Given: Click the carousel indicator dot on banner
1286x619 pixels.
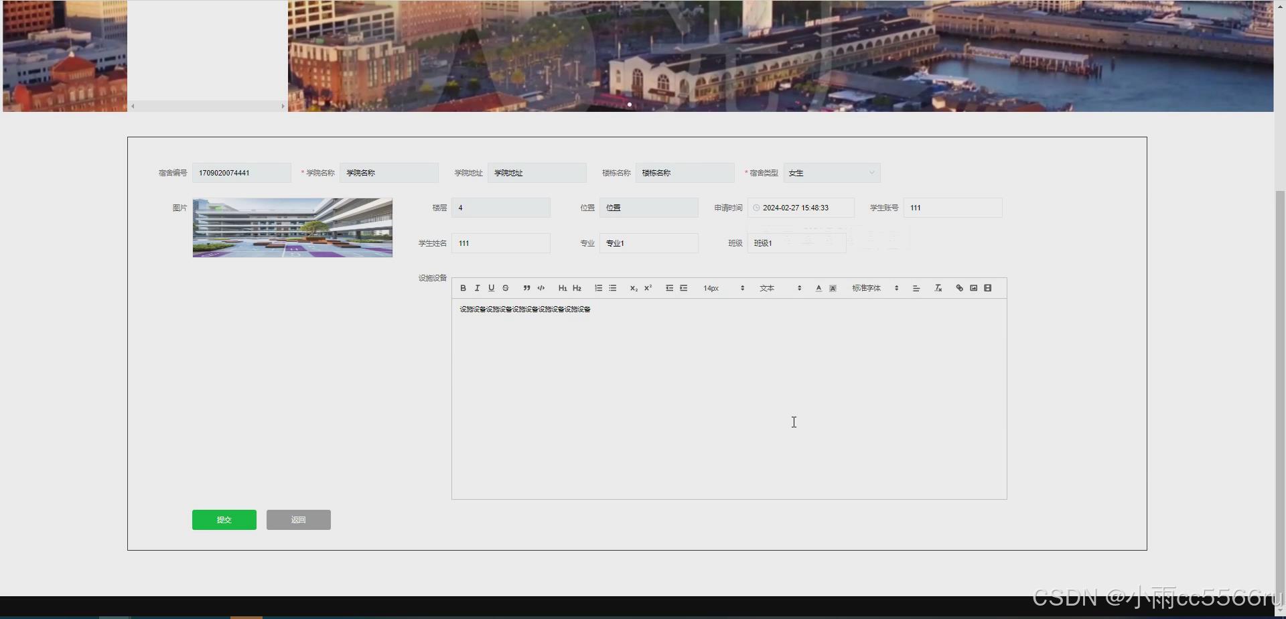Looking at the screenshot, I should point(630,105).
